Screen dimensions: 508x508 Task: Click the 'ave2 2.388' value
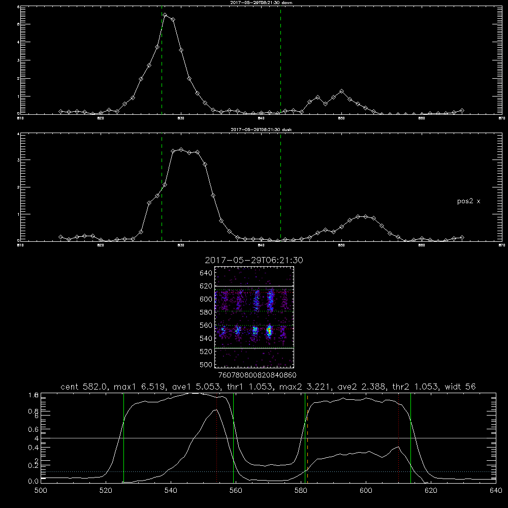pyautogui.click(x=361, y=387)
